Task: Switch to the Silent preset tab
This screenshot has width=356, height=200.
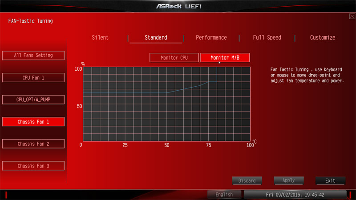Action: 100,37
